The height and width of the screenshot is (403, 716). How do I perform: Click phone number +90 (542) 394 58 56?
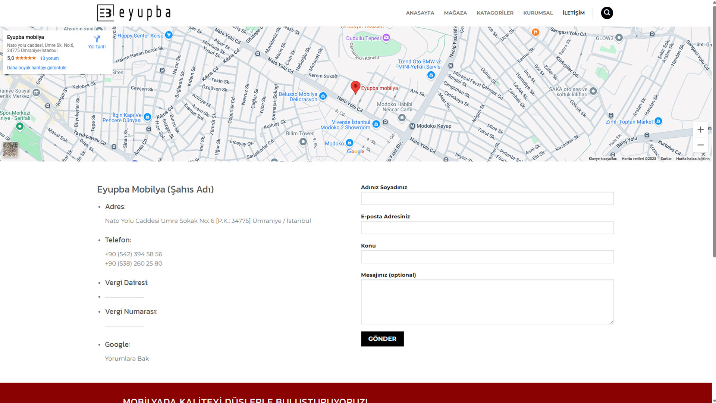coord(134,254)
